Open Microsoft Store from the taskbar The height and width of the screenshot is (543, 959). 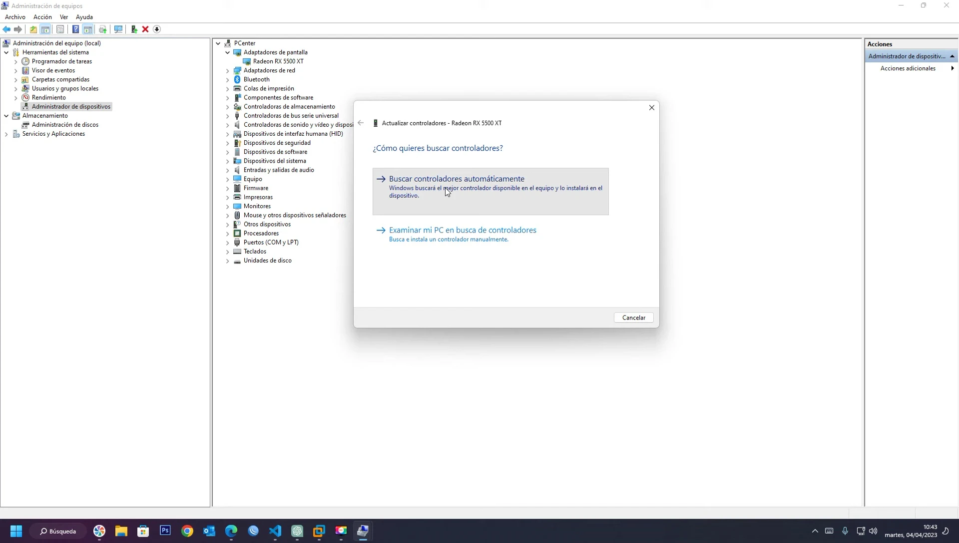coord(143,531)
